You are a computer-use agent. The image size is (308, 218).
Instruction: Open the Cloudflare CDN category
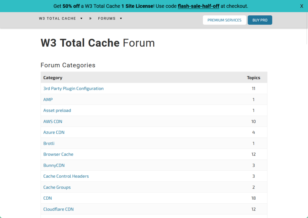click(x=58, y=209)
